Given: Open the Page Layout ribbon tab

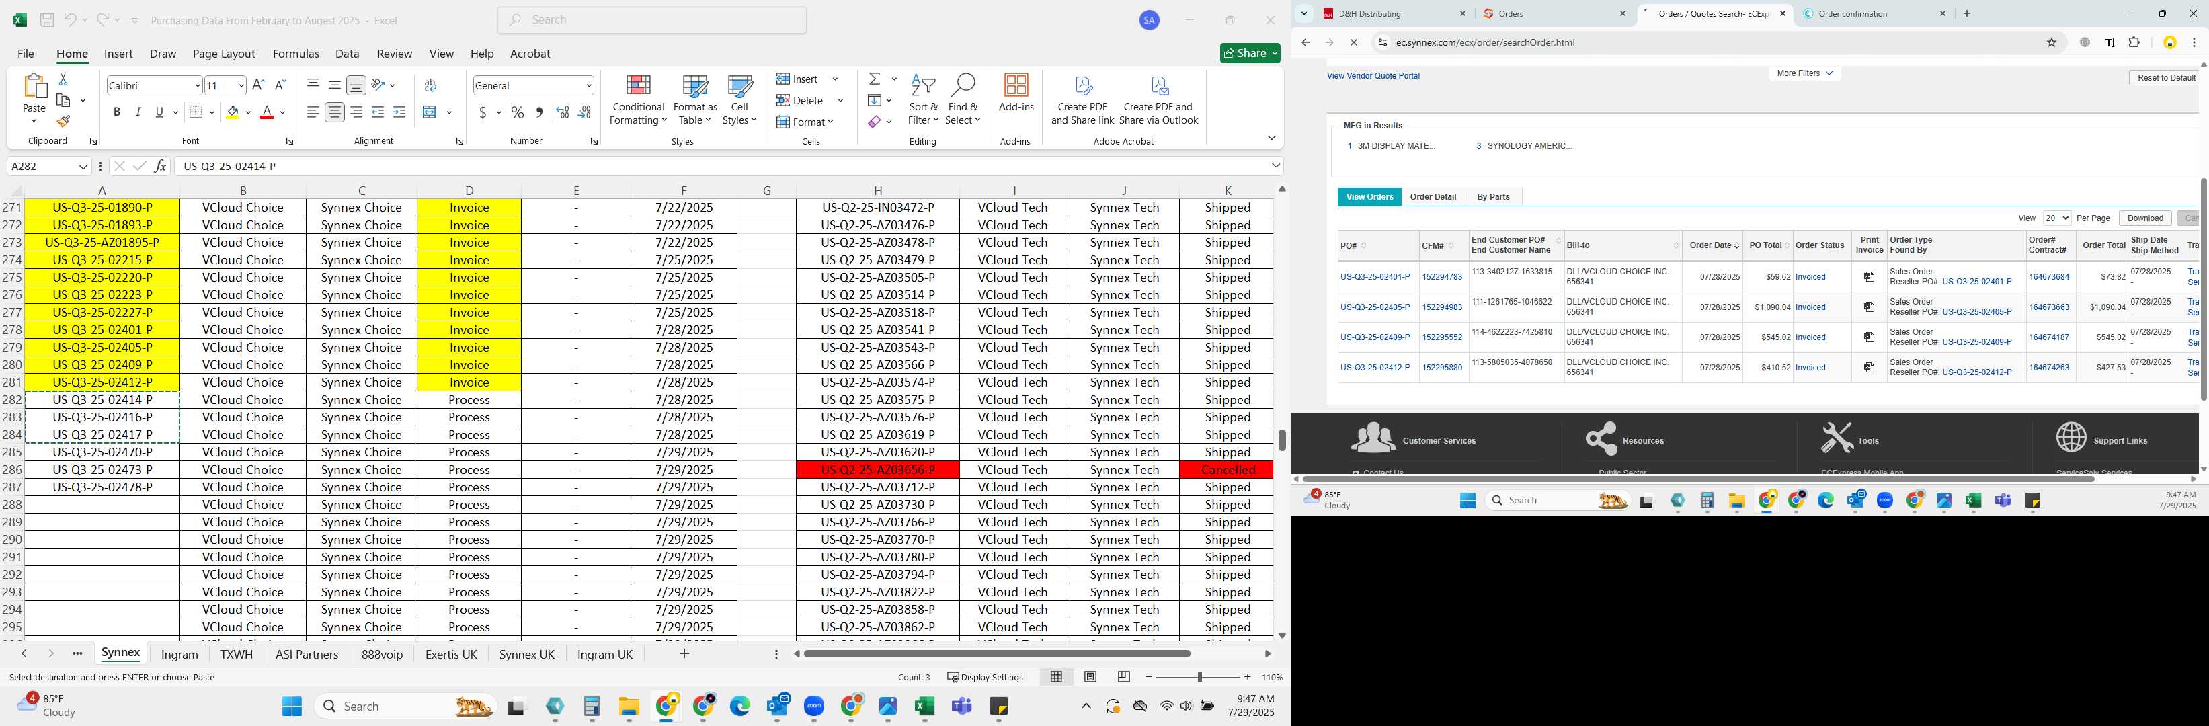Looking at the screenshot, I should pos(224,54).
